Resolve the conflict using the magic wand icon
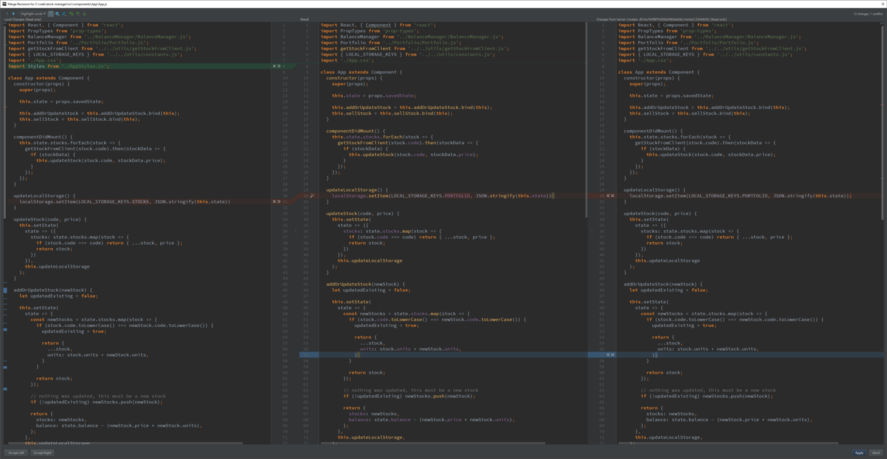Image resolution: width=887 pixels, height=459 pixels. click(313, 195)
